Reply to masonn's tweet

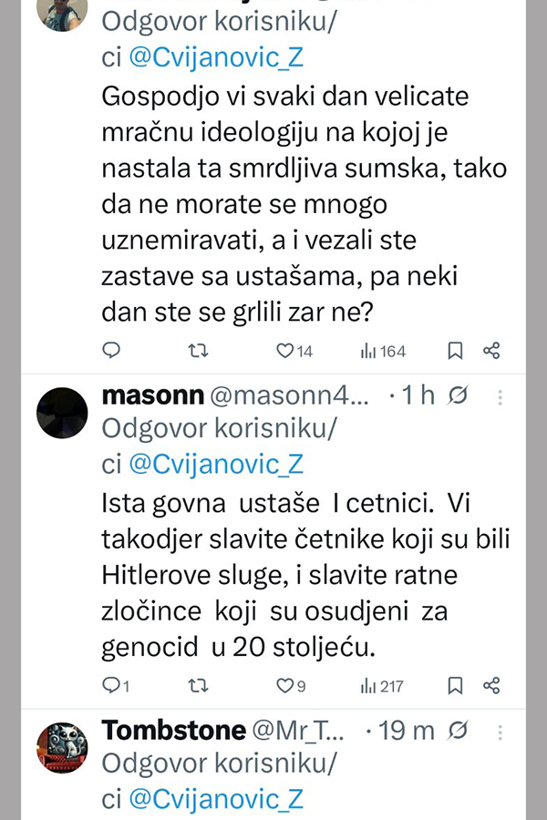point(111,685)
